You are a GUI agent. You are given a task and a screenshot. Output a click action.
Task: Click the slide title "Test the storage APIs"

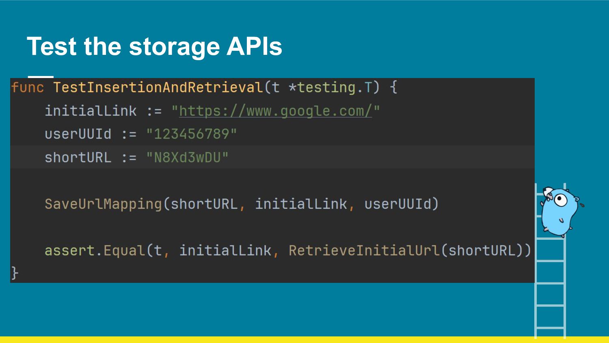[x=154, y=46]
